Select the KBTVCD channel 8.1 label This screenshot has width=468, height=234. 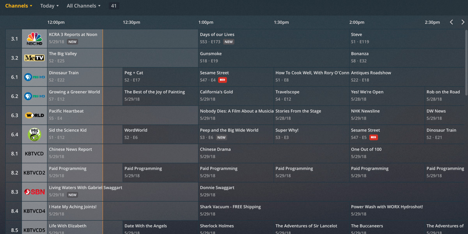pyautogui.click(x=34, y=153)
